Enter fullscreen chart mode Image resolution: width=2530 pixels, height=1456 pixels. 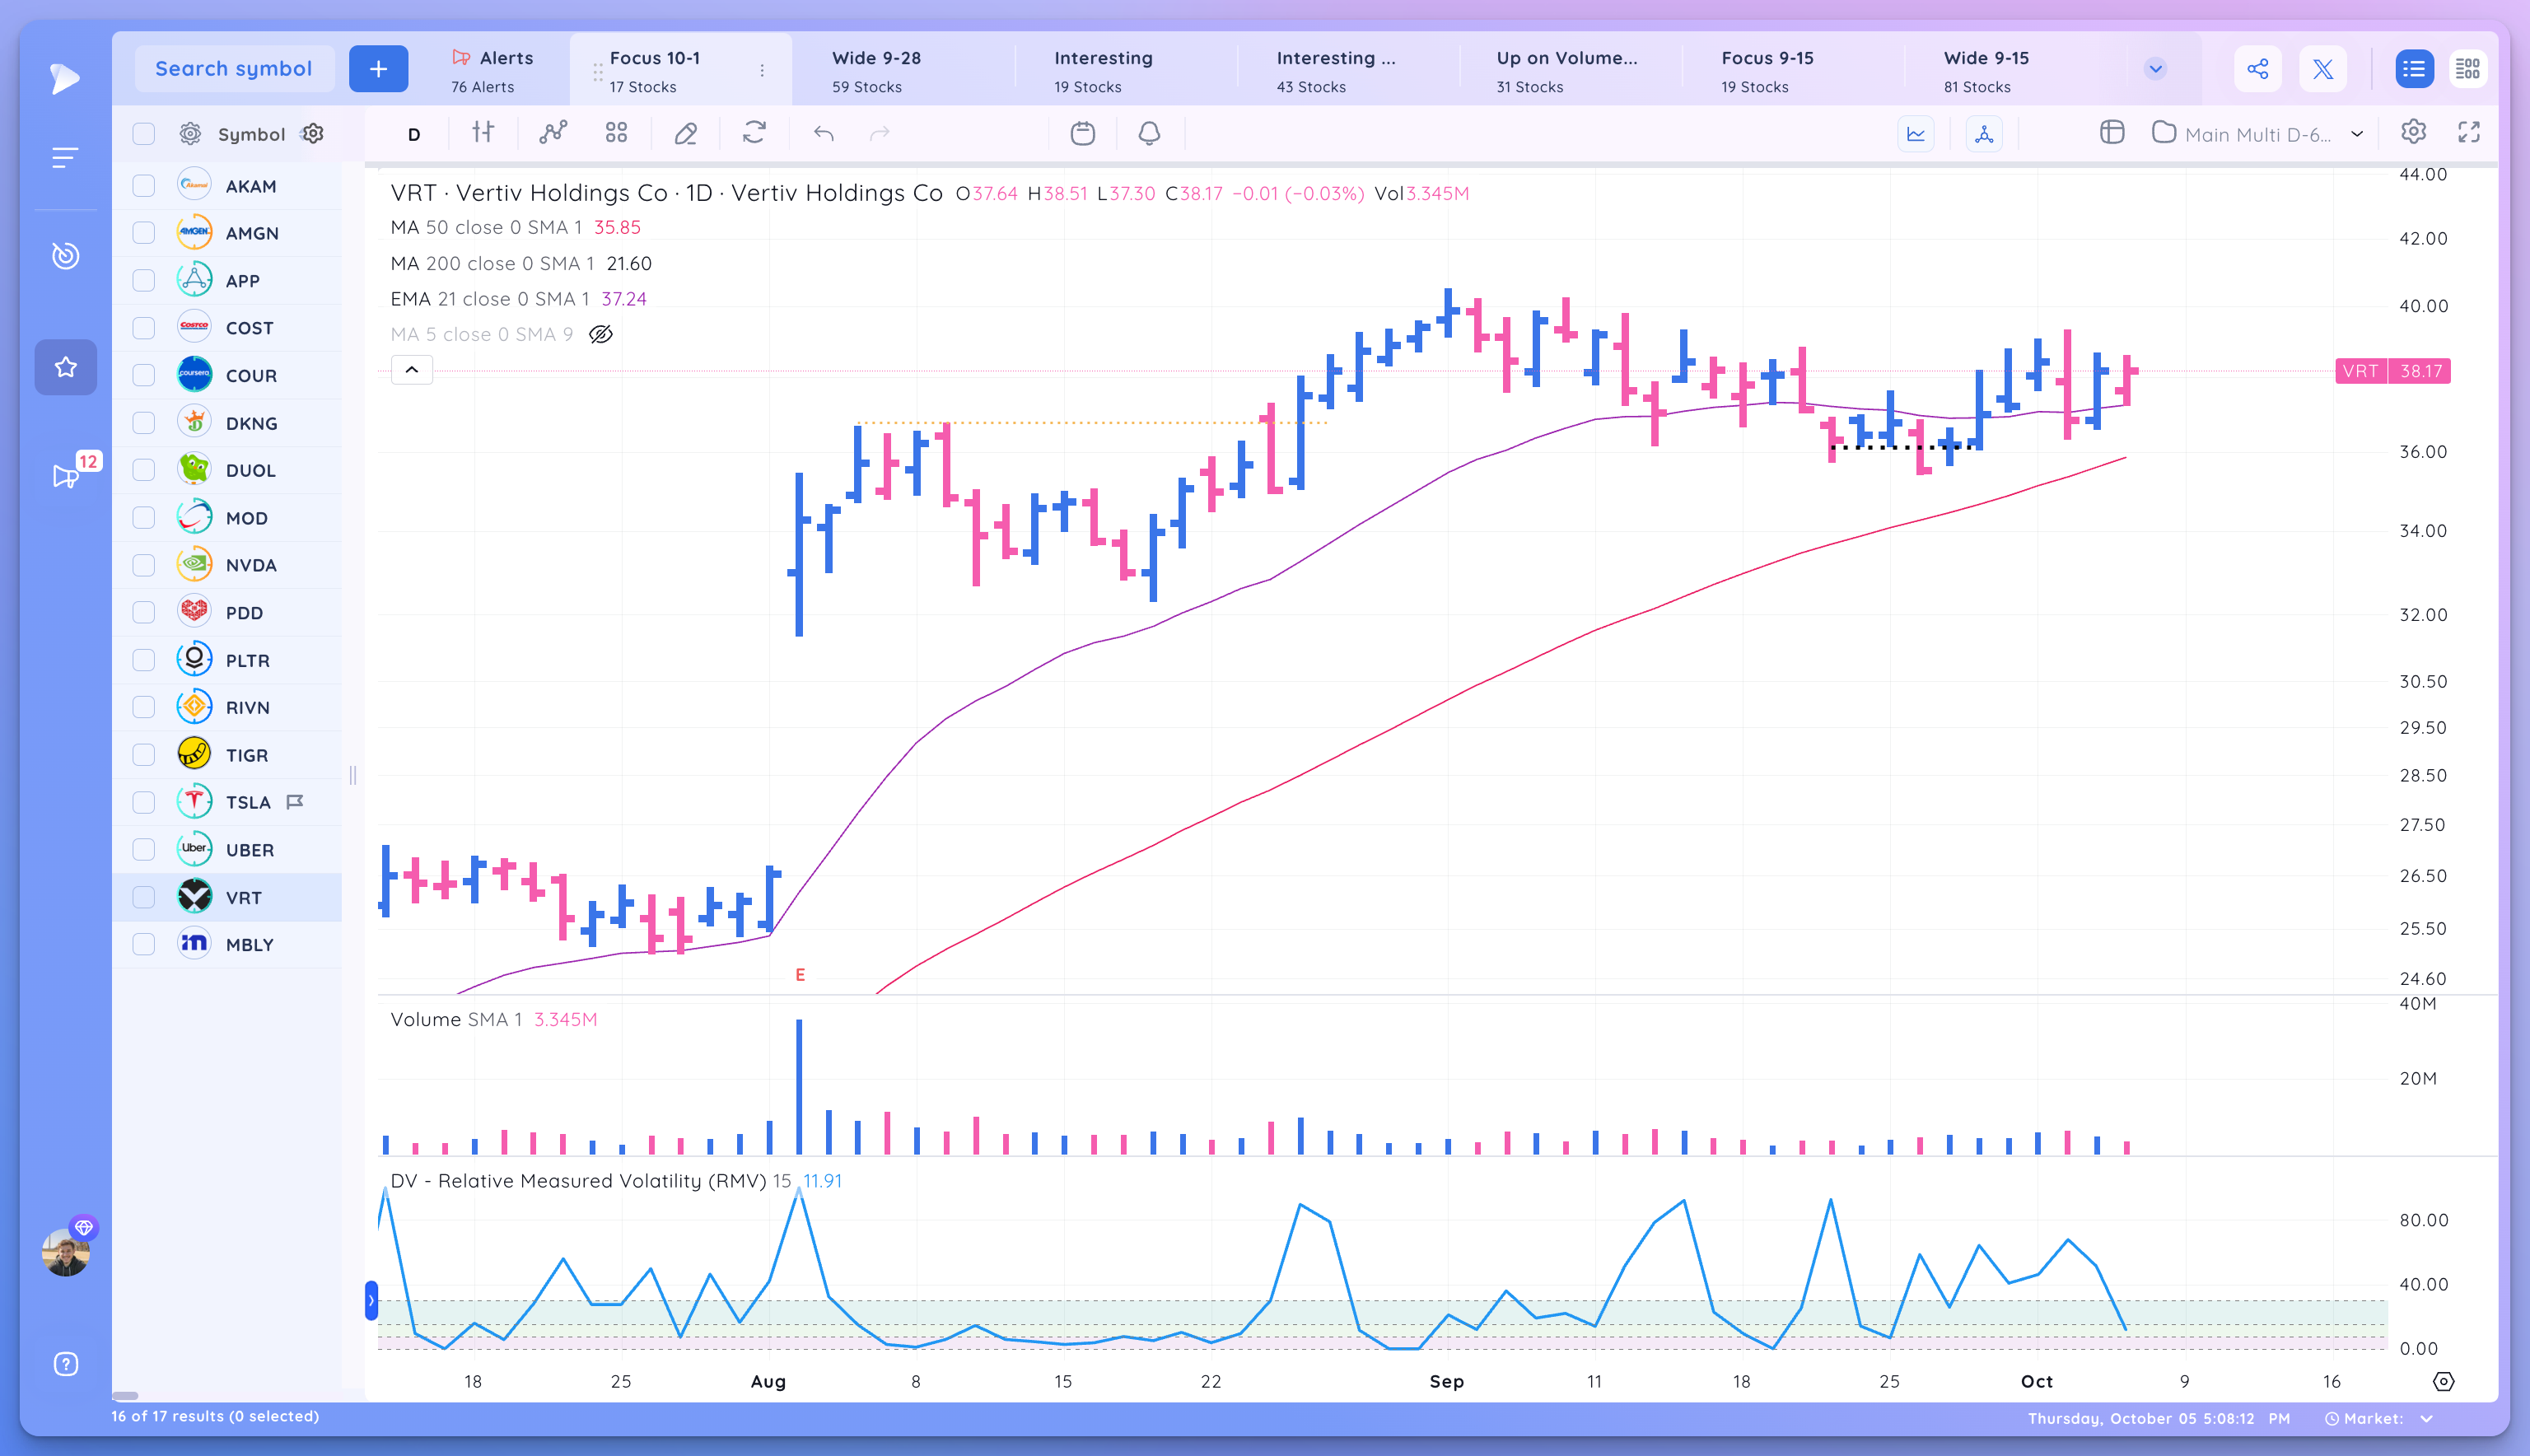point(2469,132)
